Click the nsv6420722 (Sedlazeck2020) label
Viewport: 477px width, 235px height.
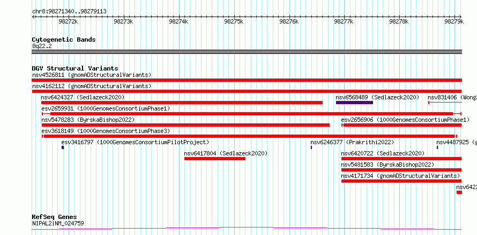click(383, 153)
